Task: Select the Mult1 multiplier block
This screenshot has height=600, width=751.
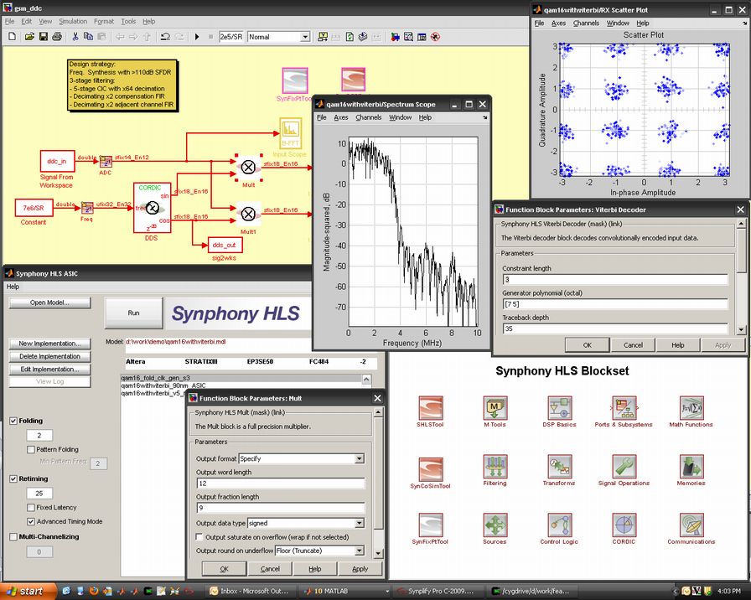Action: (248, 214)
